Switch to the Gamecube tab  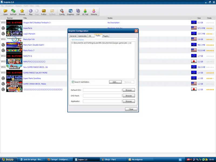pyautogui.click(x=82, y=36)
